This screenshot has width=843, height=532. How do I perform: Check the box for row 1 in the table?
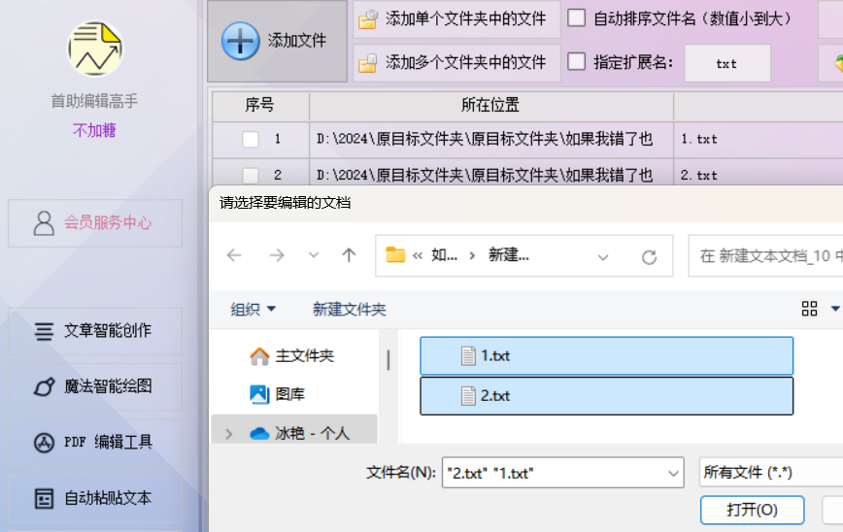(251, 139)
